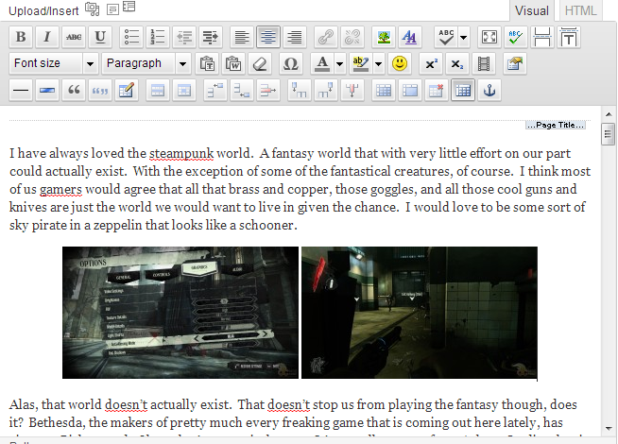The image size is (618, 444).
Task: Toggle the ABC spellchecker button
Action: point(446,37)
